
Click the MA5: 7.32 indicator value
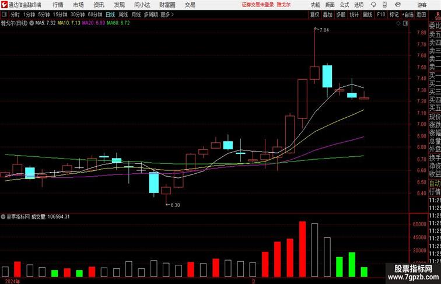[x=45, y=23]
